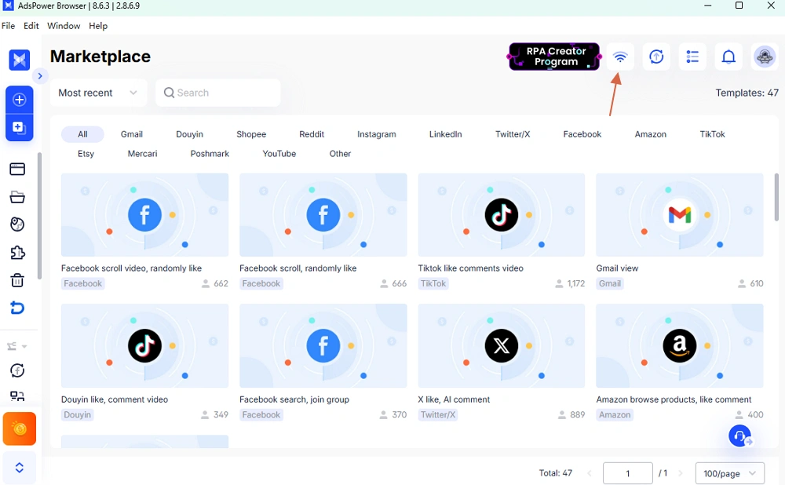Open the extensions puzzle icon in the sidebar

(x=17, y=252)
